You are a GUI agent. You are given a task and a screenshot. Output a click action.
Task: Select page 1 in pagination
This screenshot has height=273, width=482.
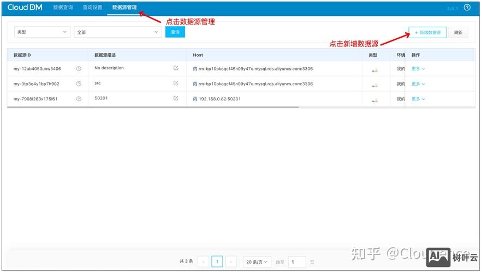pyautogui.click(x=217, y=262)
